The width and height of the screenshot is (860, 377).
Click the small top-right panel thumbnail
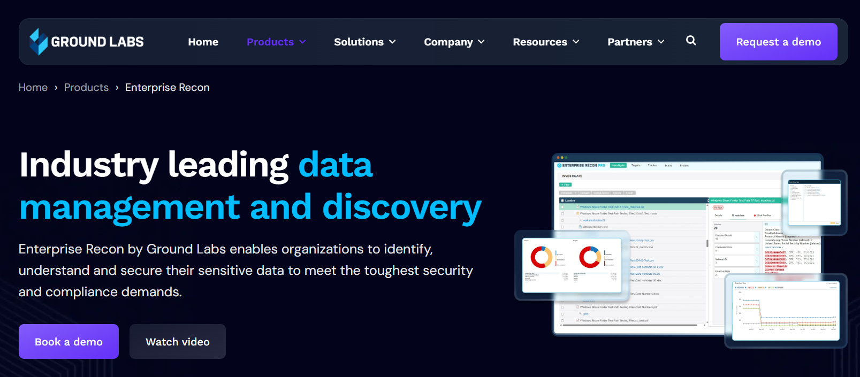point(814,202)
